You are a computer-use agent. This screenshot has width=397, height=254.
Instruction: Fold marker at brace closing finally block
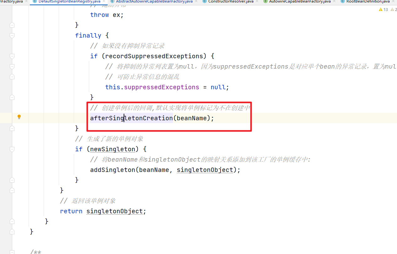pyautogui.click(x=12, y=128)
